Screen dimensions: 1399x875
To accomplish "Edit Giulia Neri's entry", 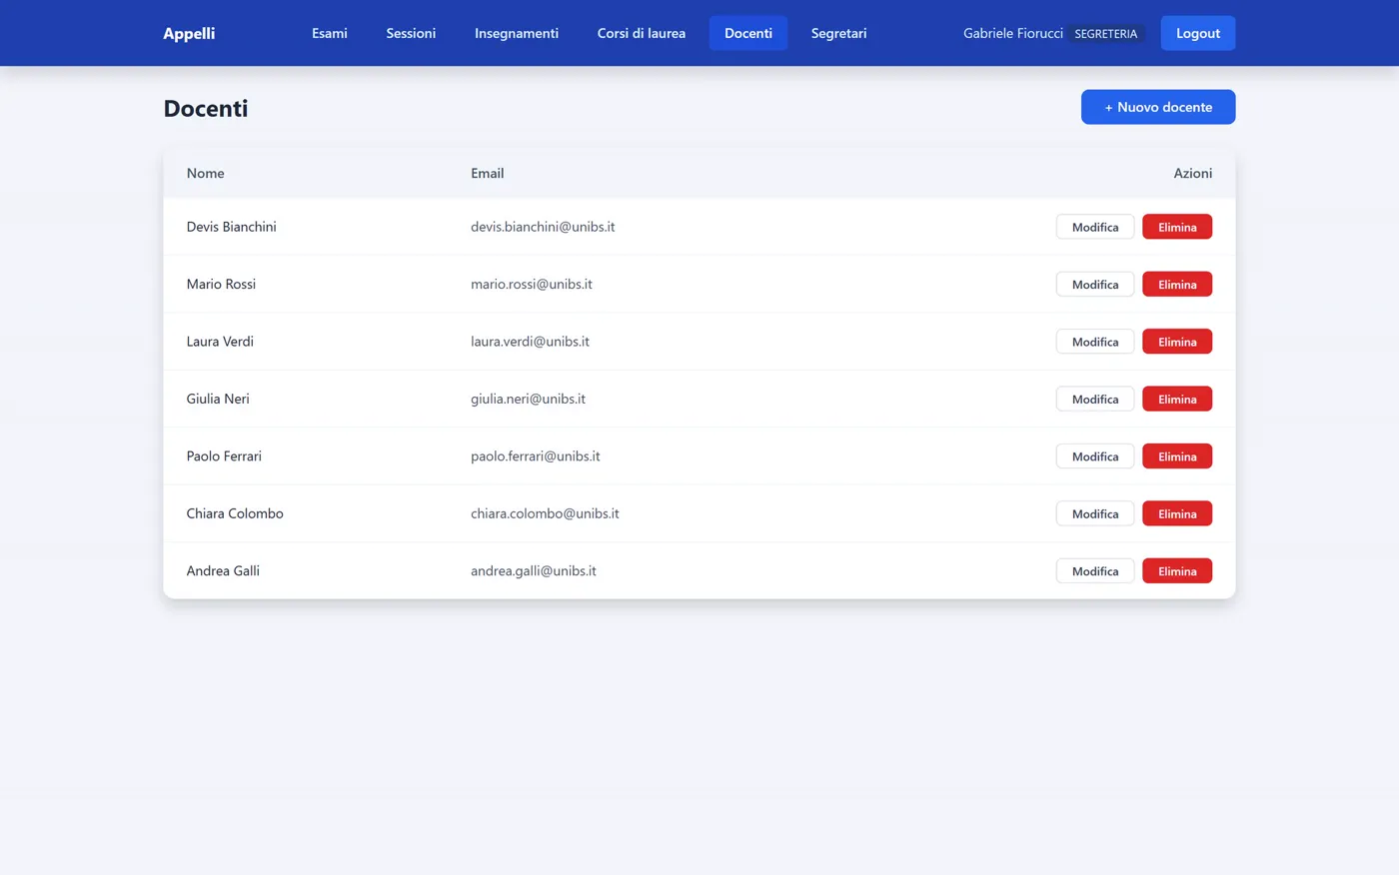I will (x=1095, y=400).
